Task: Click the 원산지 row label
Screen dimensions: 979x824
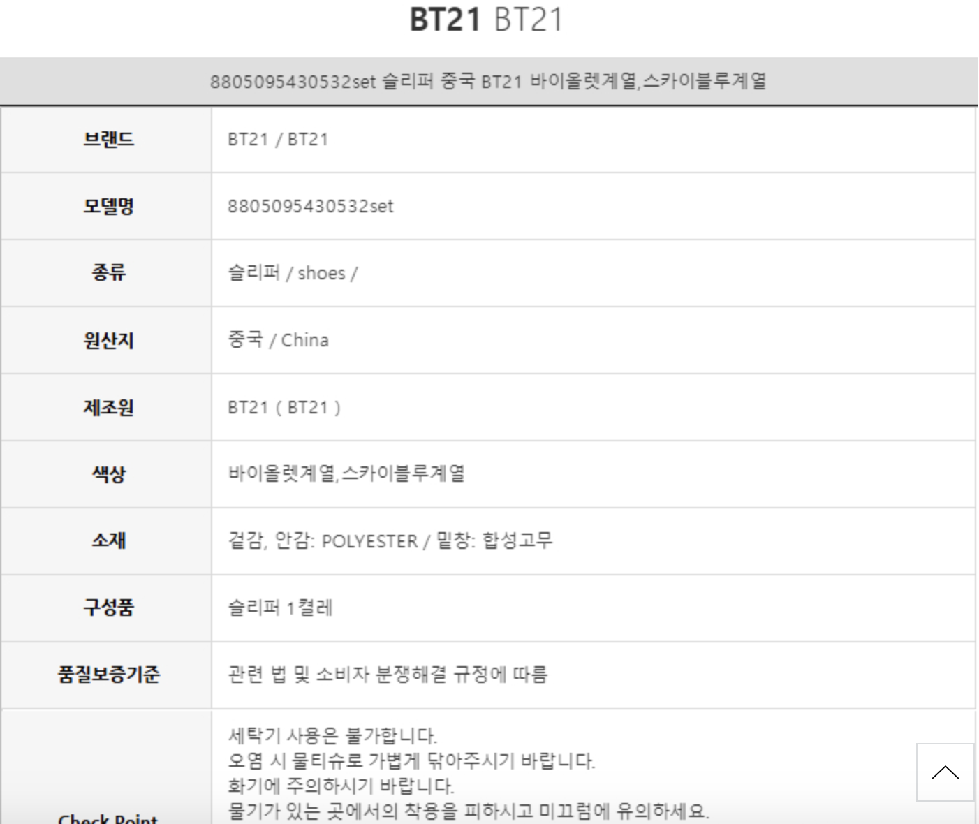Action: 108,340
